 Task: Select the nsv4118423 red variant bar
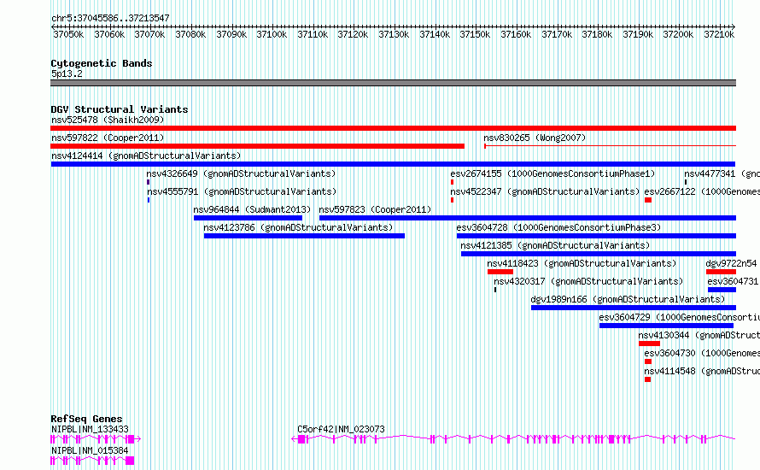point(500,272)
